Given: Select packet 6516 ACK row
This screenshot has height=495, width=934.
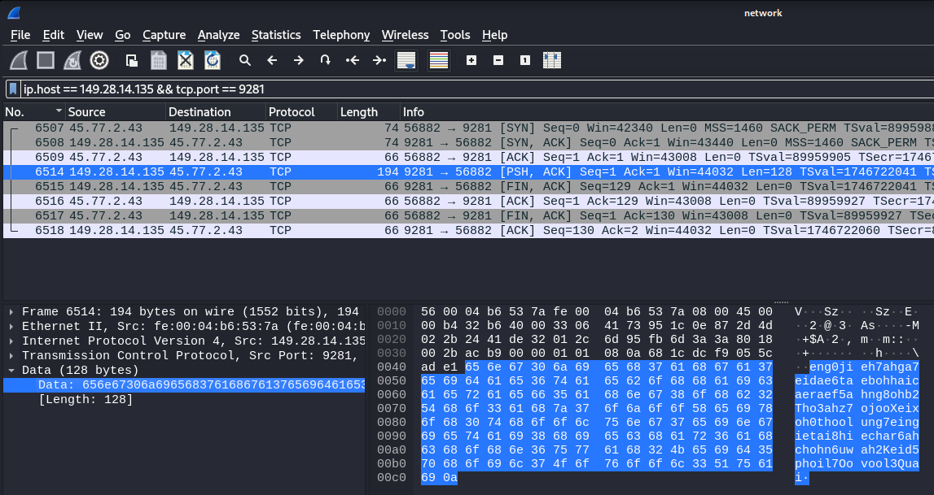Looking at the screenshot, I should click(x=468, y=201).
